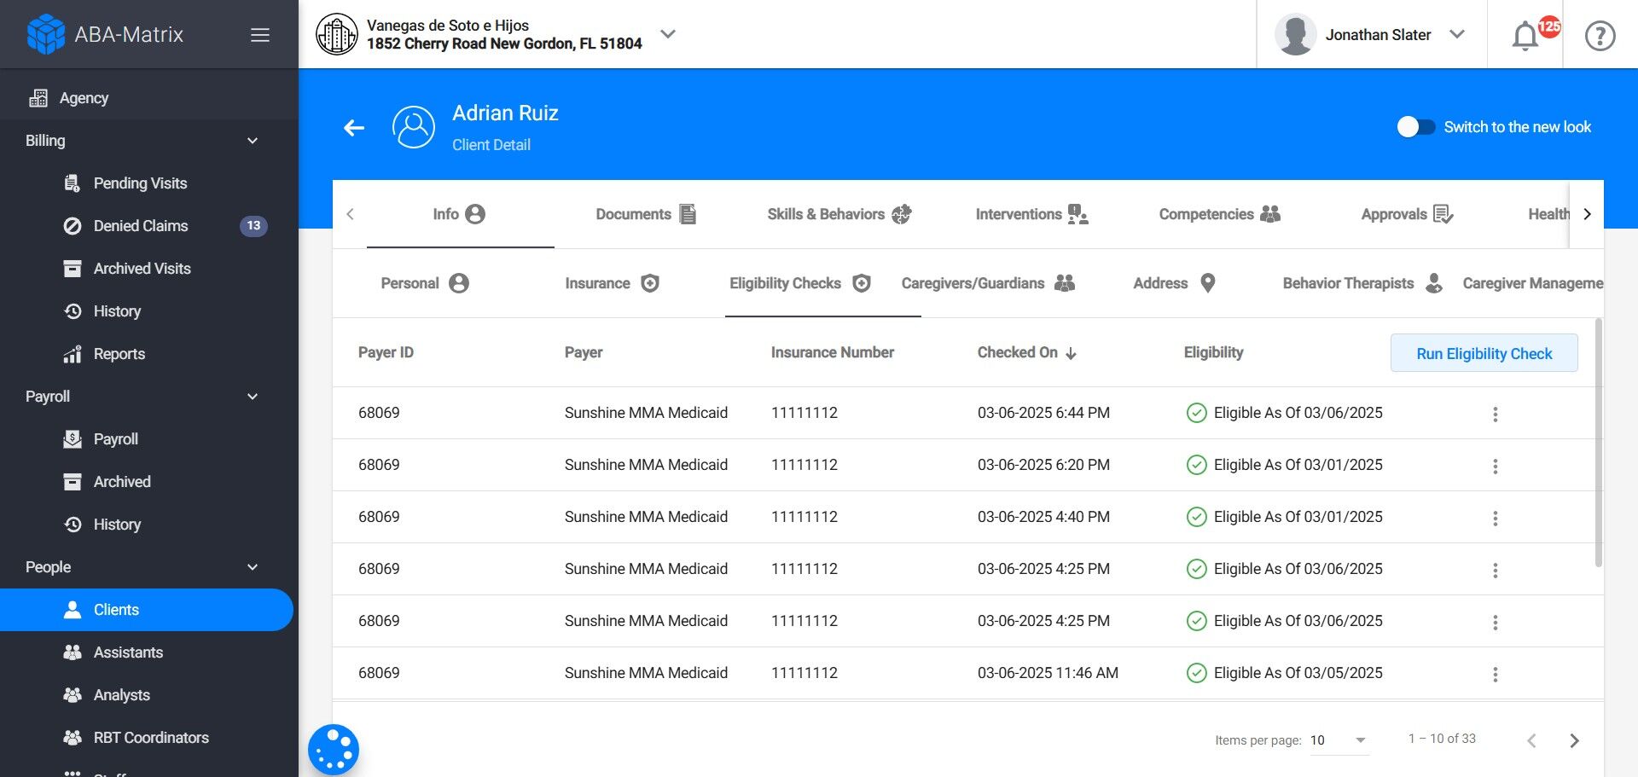Open the cookie settings floating icon
Screen dimensions: 1638x777
tap(334, 750)
